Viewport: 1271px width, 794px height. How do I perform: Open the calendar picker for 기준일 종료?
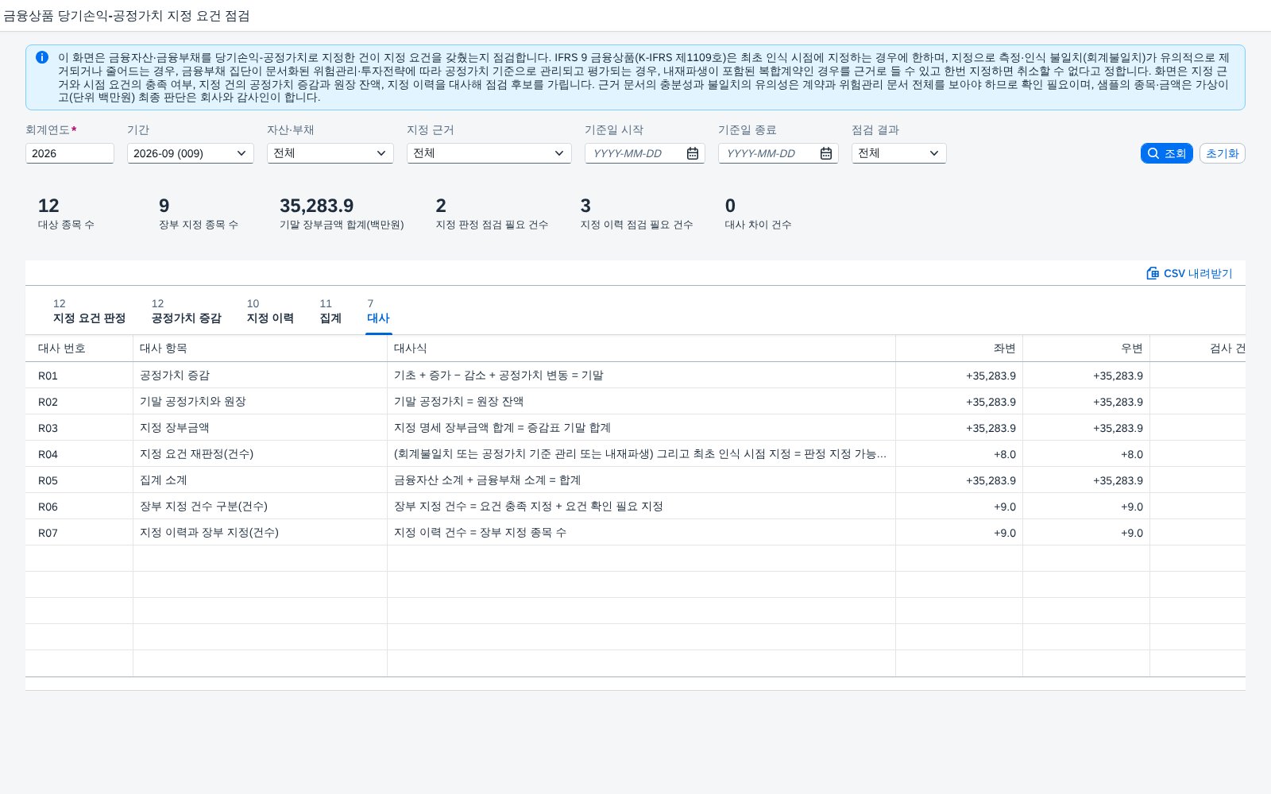click(826, 153)
